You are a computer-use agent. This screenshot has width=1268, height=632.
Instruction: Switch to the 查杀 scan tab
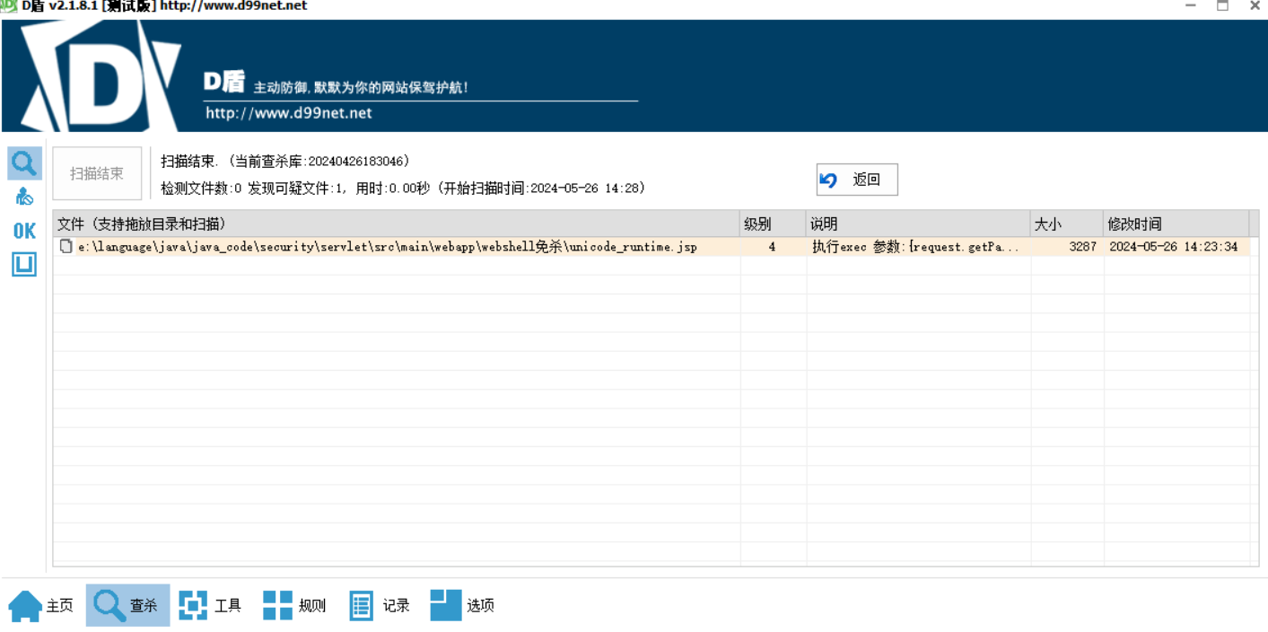127,606
